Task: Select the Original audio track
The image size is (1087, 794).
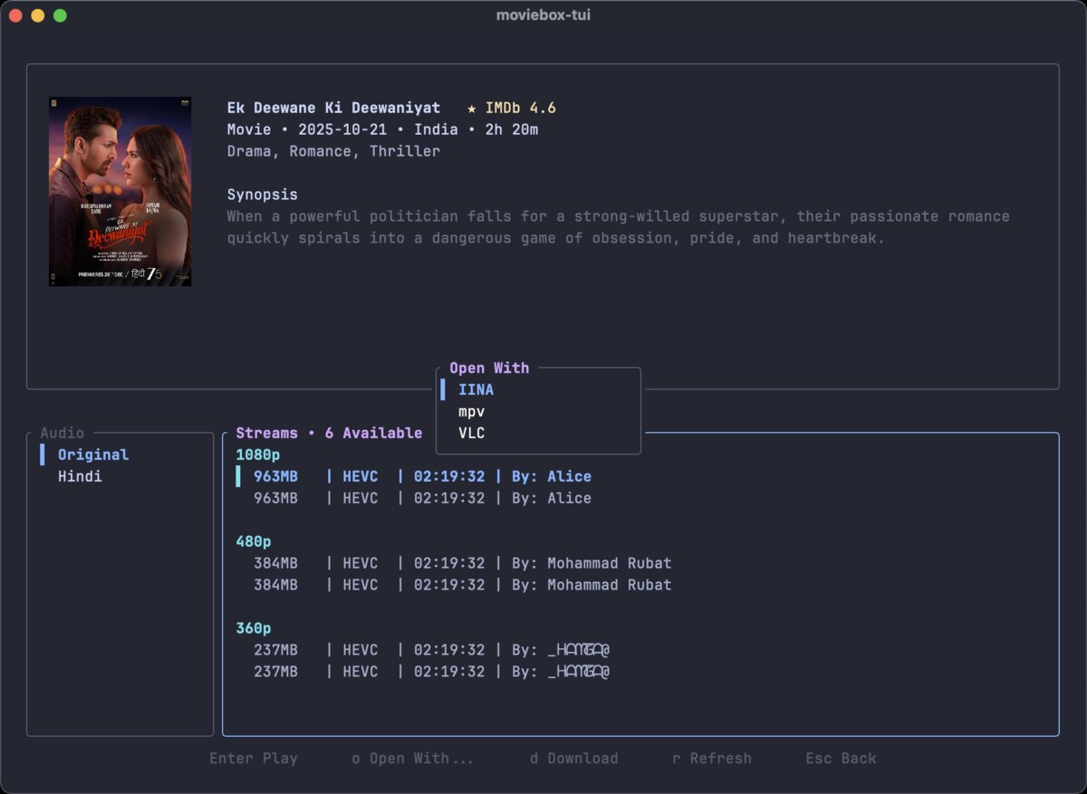Action: pyautogui.click(x=93, y=454)
